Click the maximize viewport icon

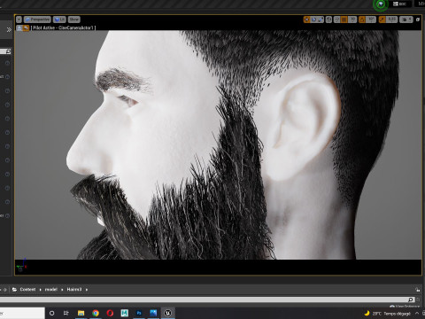[418, 19]
